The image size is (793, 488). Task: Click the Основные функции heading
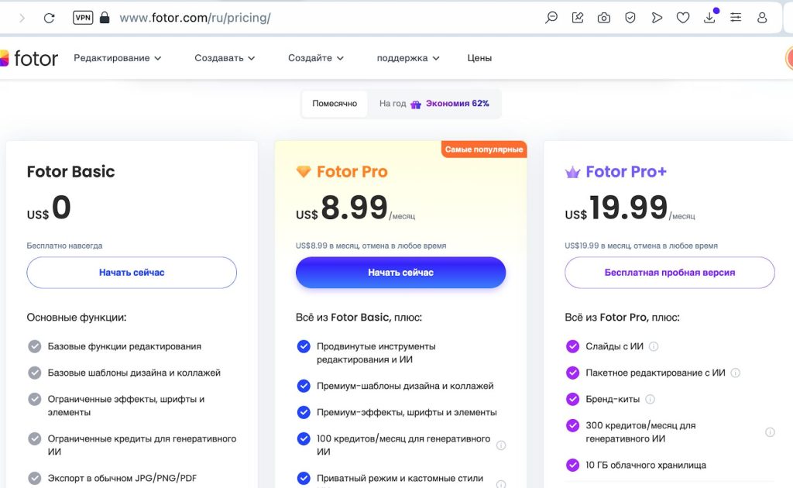pyautogui.click(x=77, y=318)
